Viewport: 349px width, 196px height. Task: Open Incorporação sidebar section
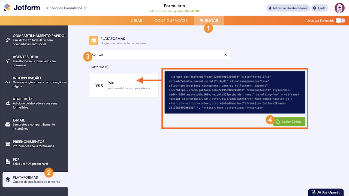pyautogui.click(x=34, y=82)
